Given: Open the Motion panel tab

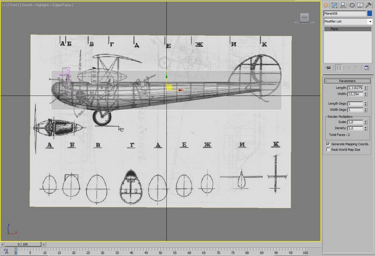Looking at the screenshot, I should 352,5.
